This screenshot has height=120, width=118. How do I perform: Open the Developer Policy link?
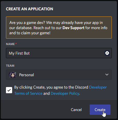point(65,93)
